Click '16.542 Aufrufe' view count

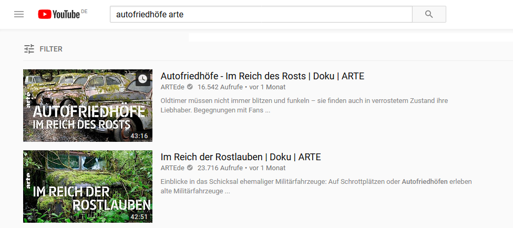[220, 87]
